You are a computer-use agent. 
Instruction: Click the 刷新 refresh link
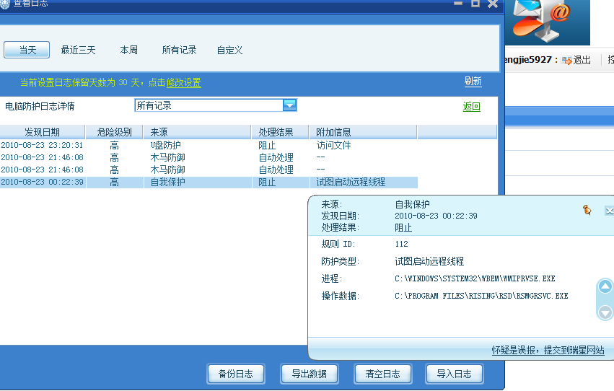[x=473, y=81]
